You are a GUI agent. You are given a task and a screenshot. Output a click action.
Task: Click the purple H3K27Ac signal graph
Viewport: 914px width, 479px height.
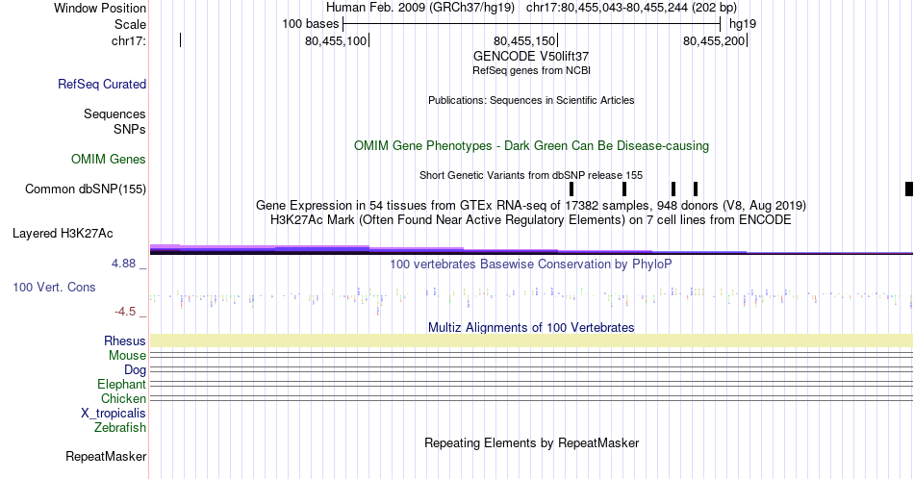(531, 249)
